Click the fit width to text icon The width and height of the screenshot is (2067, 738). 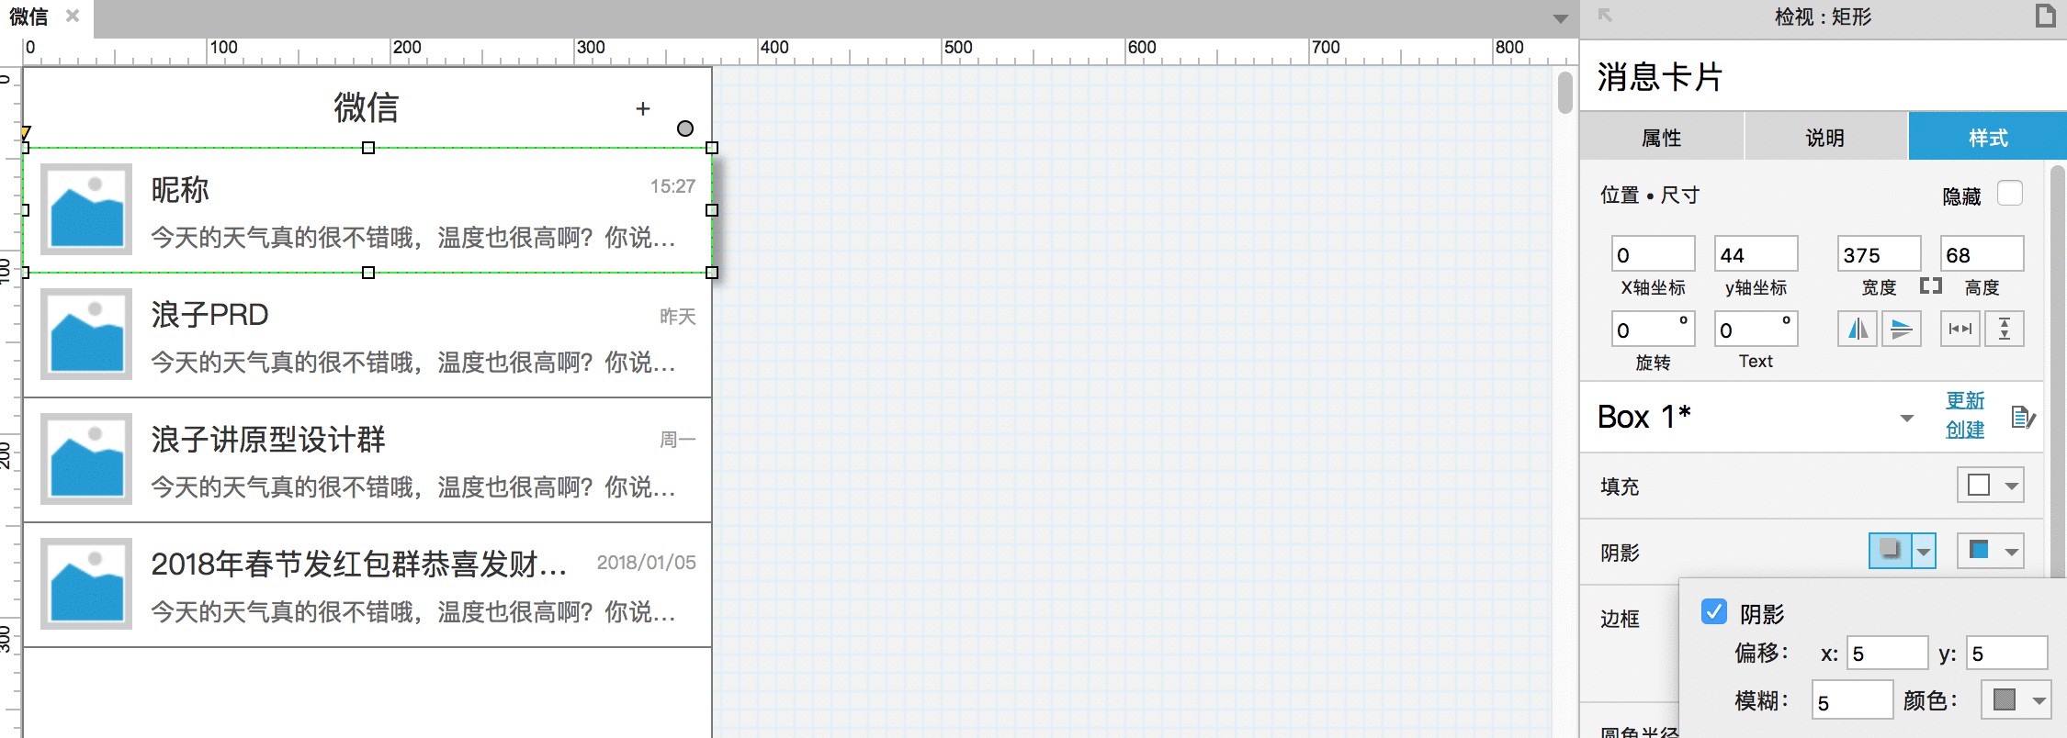point(1960,329)
